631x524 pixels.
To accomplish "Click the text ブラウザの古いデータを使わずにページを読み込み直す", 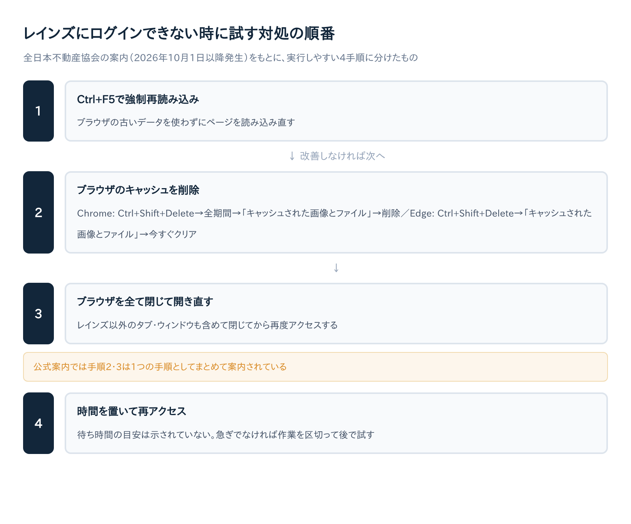I will [x=186, y=122].
